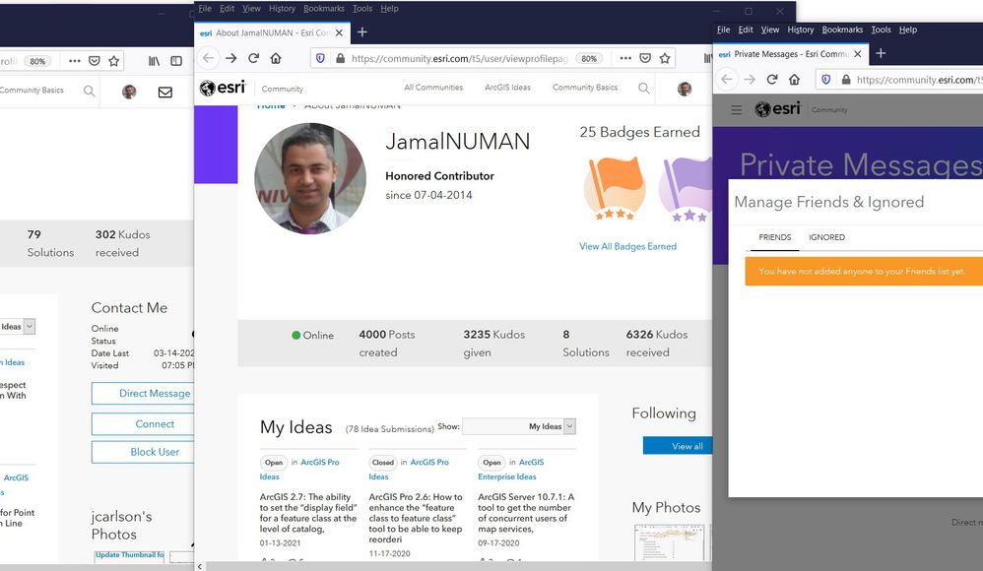
Task: Click Back arrow in middle browser window
Action: coord(208,58)
